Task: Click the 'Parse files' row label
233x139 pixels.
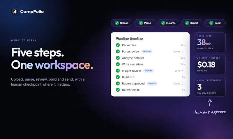Action: click(x=129, y=45)
